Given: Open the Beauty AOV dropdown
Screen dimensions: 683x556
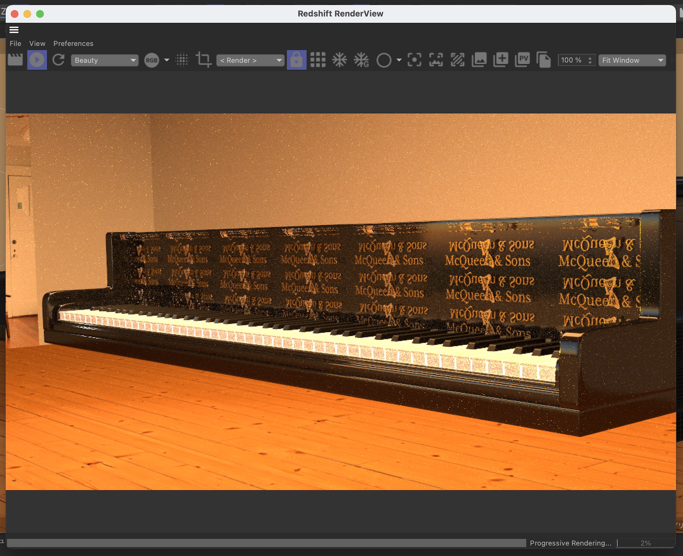Looking at the screenshot, I should click(x=104, y=60).
